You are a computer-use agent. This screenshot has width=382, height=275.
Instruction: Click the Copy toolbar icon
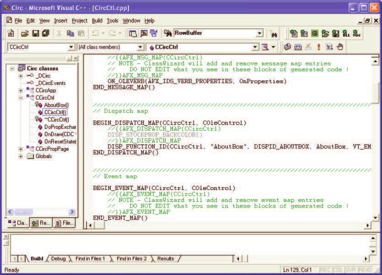pos(70,33)
